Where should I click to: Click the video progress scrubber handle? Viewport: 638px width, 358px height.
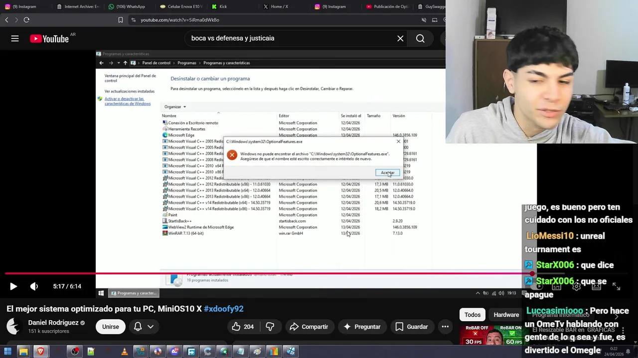coord(532,273)
